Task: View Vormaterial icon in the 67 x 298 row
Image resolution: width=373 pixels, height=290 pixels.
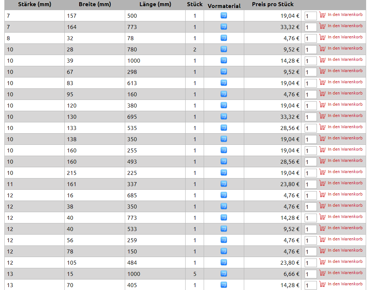Action: click(224, 71)
